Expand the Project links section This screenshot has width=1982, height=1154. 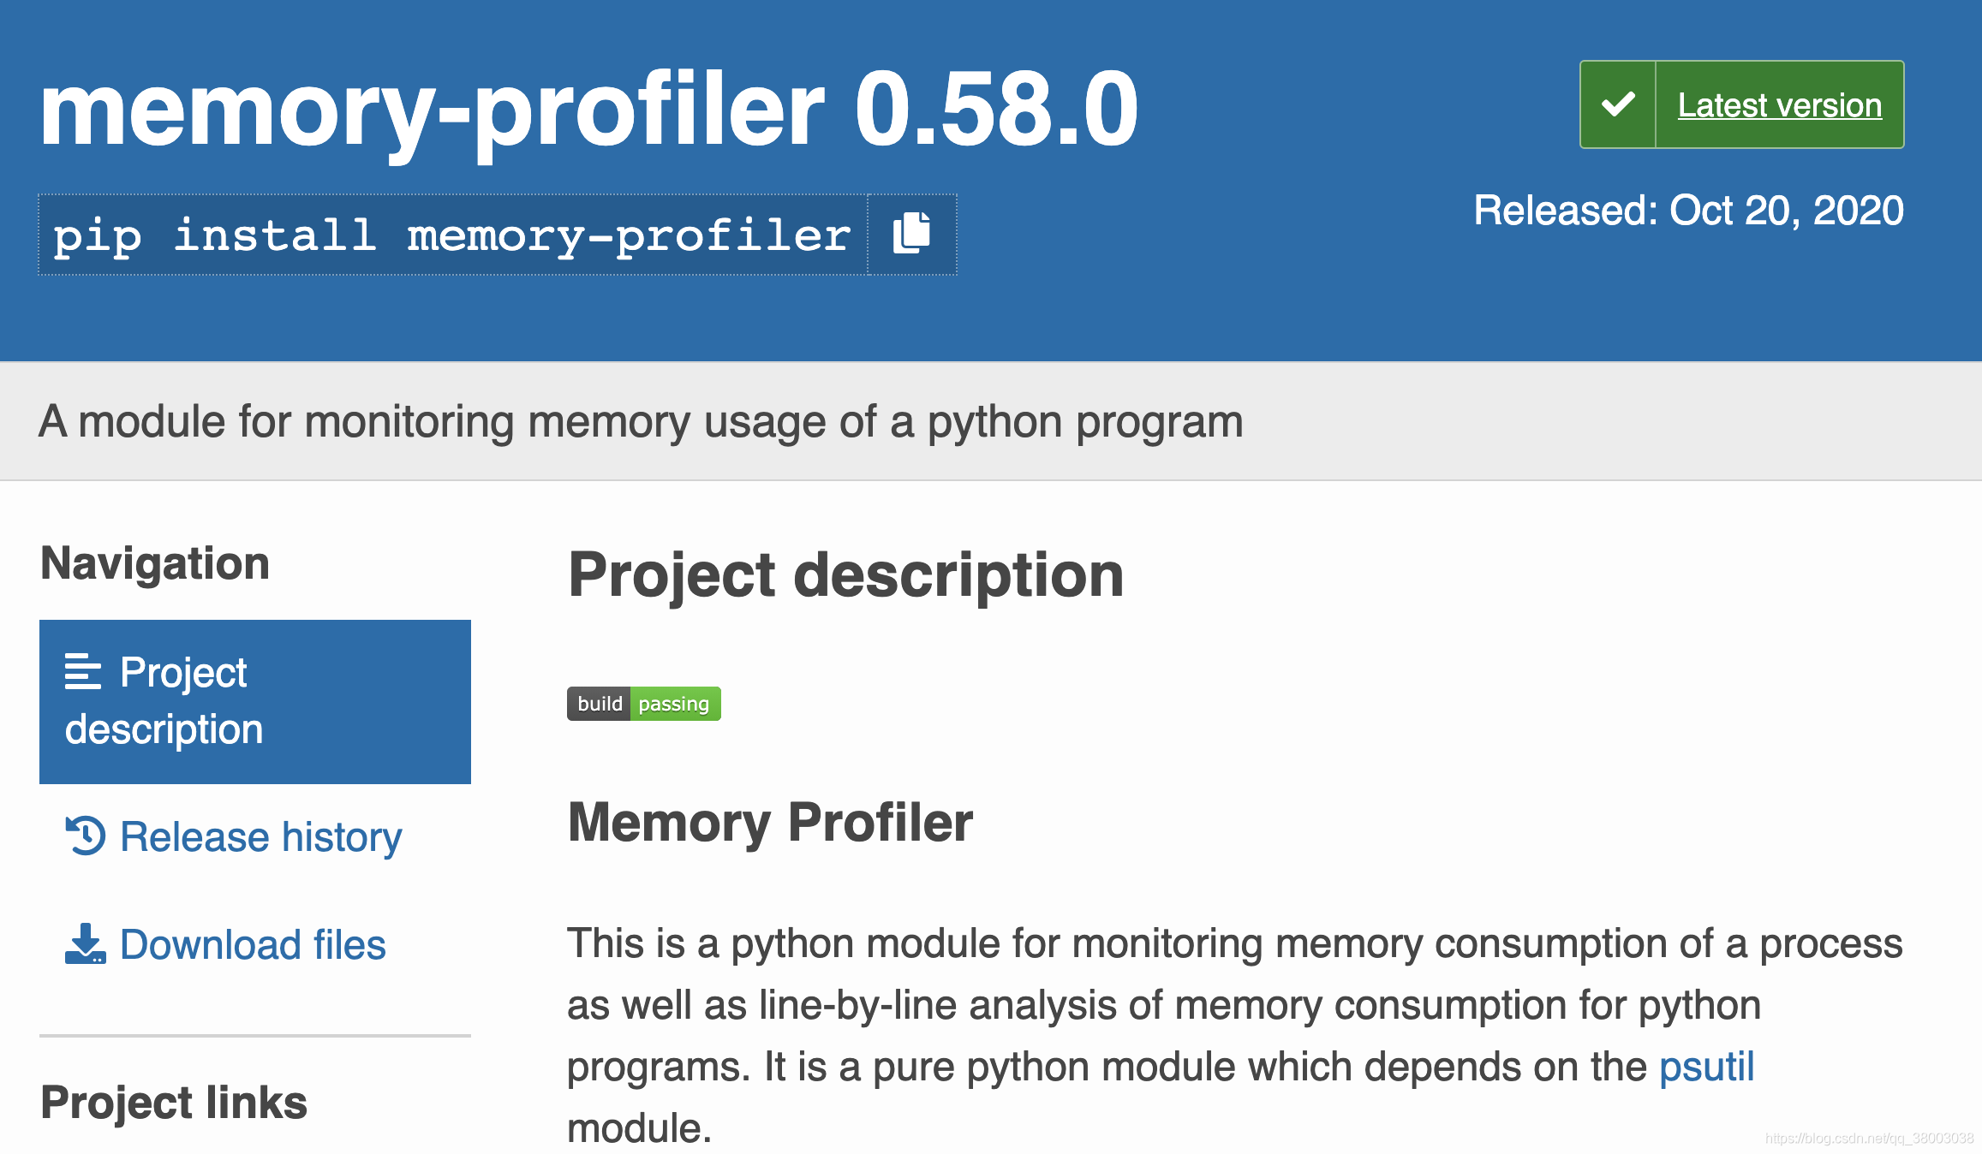pos(172,1101)
